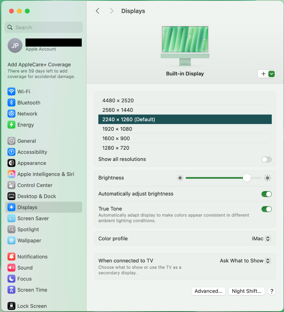Image resolution: width=284 pixels, height=312 pixels.
Task: Open Add AppleCare+ Coverage
Action: 42,70
